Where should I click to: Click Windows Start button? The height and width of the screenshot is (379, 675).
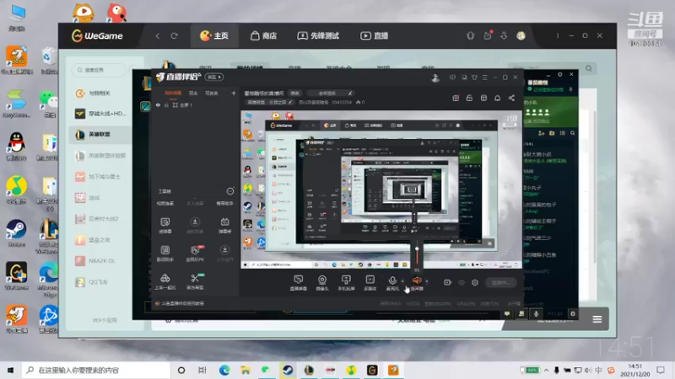[x=10, y=370]
